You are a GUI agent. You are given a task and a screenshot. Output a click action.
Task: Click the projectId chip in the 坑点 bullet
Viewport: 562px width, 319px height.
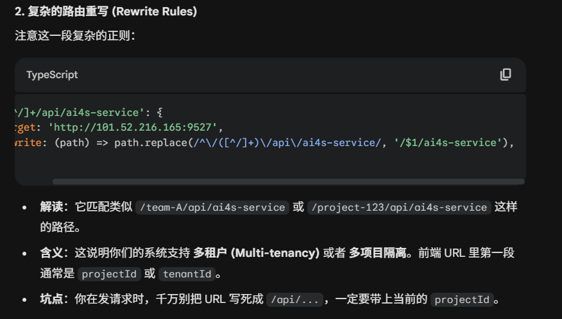click(462, 299)
